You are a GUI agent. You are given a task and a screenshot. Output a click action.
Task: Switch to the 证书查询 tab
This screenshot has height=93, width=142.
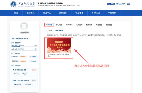[79, 25]
